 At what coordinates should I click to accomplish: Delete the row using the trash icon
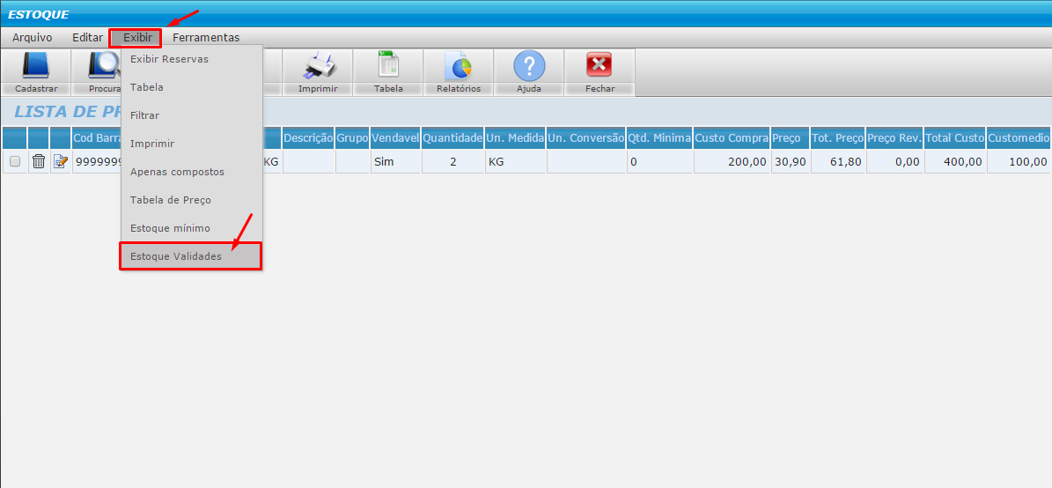(39, 161)
